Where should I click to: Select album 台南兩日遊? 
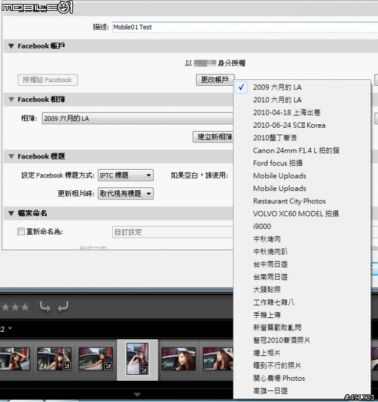pos(302,277)
